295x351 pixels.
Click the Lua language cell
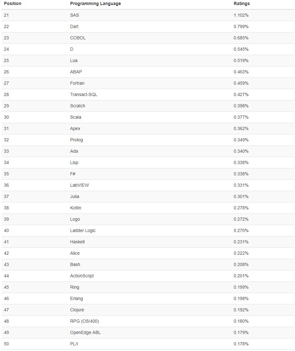pyautogui.click(x=74, y=60)
